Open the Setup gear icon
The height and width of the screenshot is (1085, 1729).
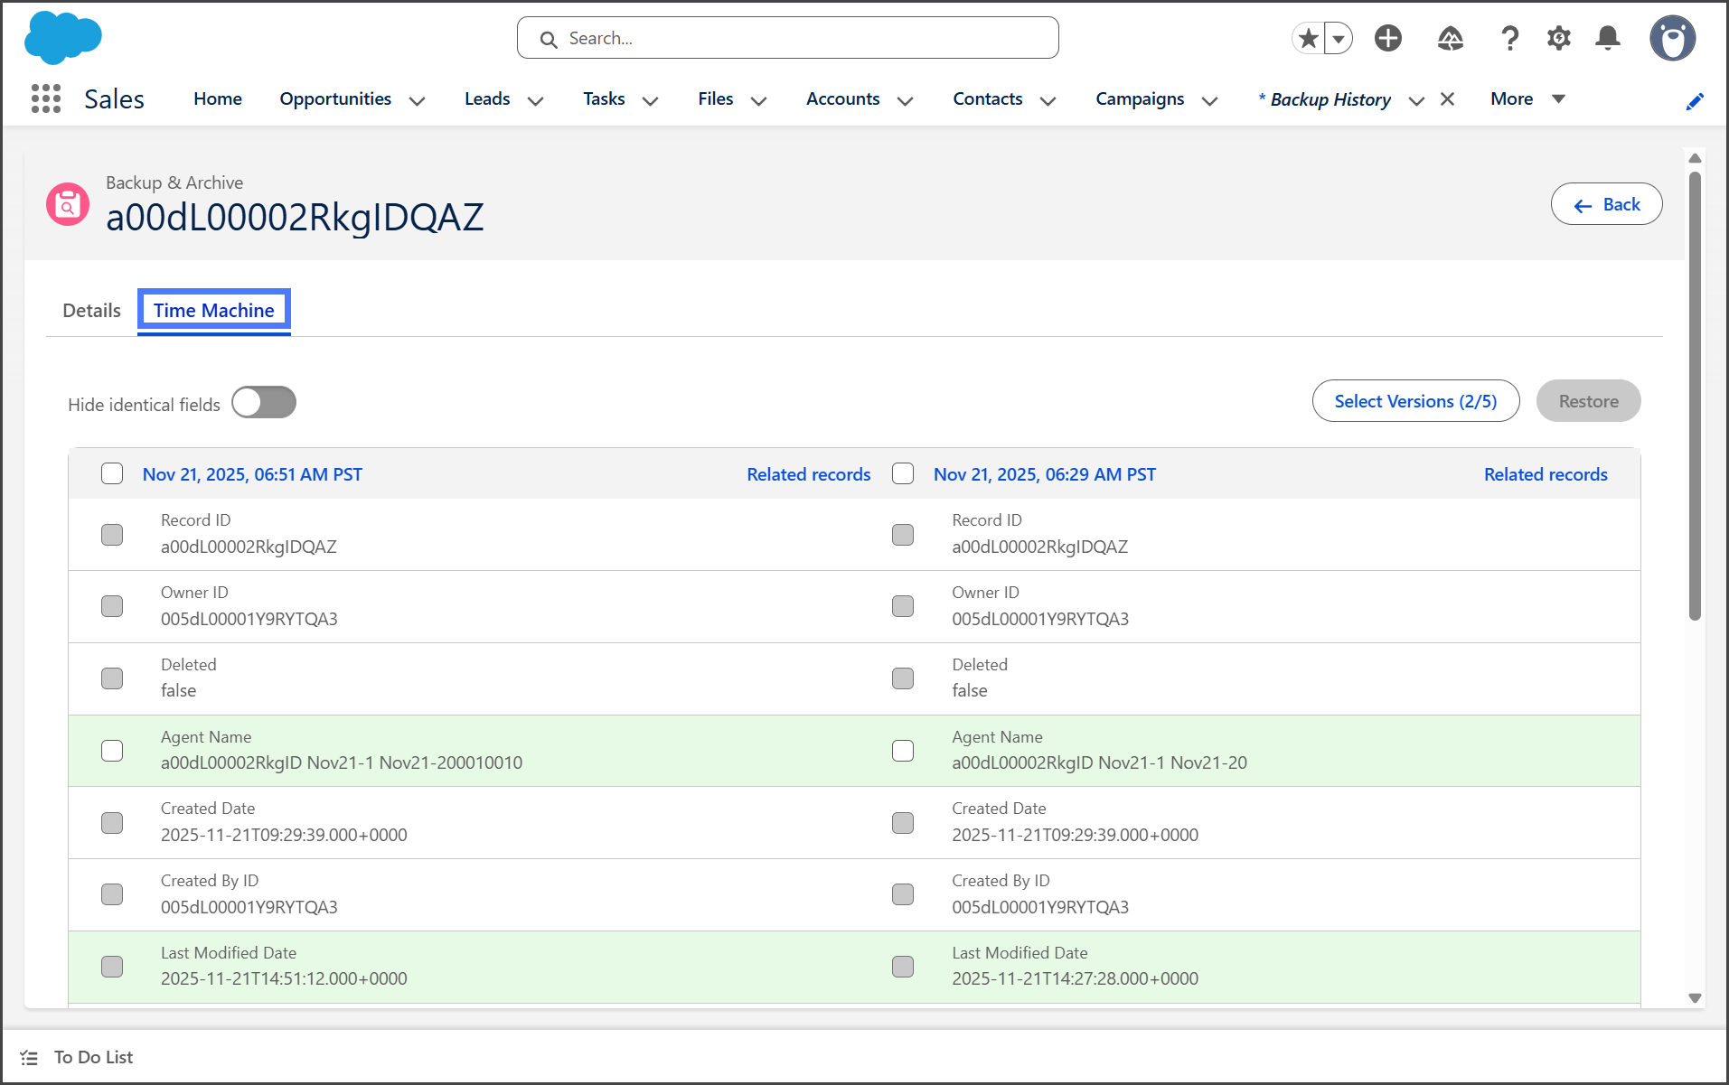click(x=1558, y=38)
